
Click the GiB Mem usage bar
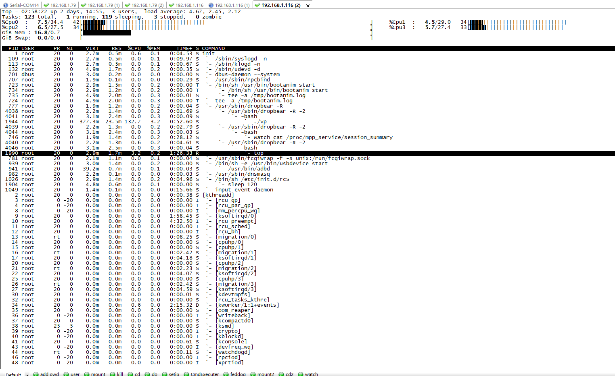(227, 33)
